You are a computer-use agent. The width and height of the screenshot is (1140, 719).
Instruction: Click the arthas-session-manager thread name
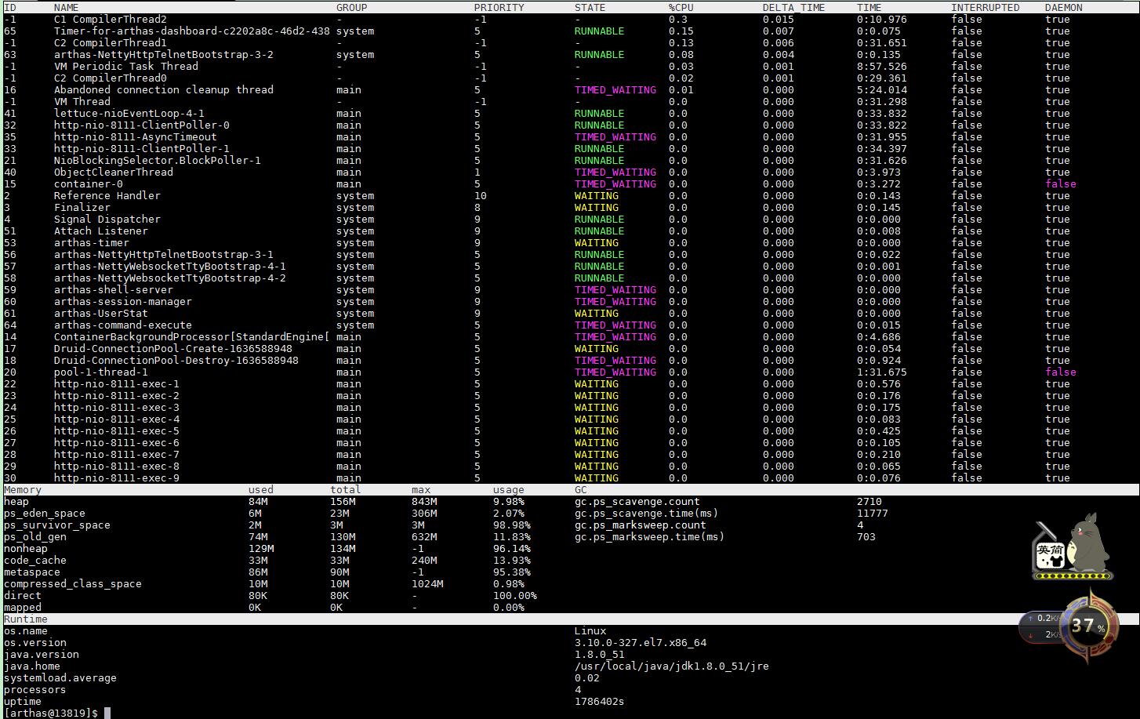tap(123, 301)
